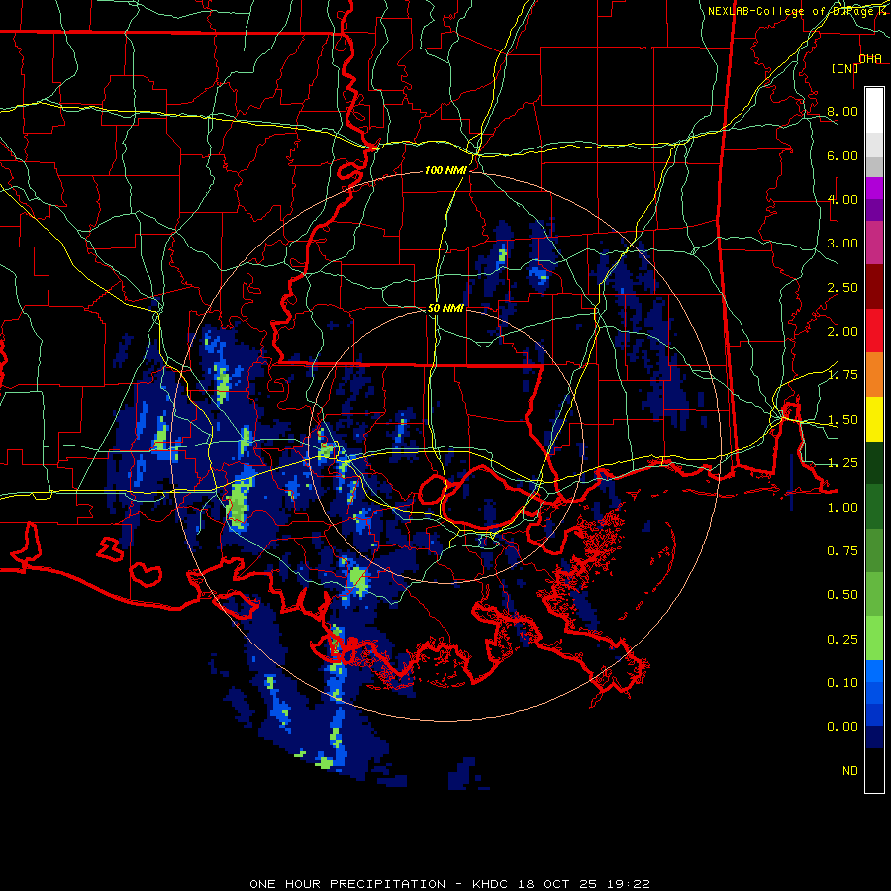Viewport: 891px width, 891px height.
Task: Click the 1.00 legend value
Action: 842,508
